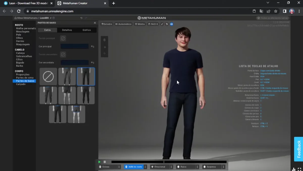Select the Surpresa animation
Screen dimensions: 303x171
tap(212, 167)
